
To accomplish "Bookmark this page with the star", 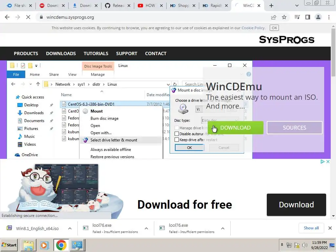I will coord(284,17).
